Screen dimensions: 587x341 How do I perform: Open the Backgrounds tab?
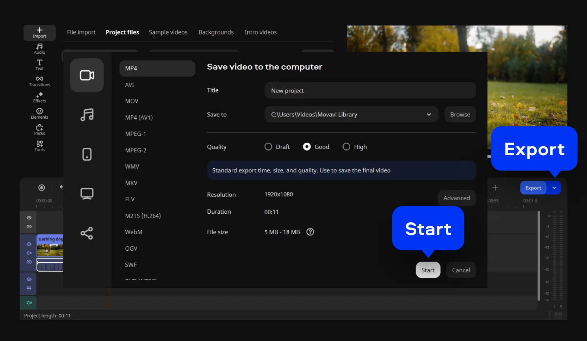click(x=216, y=32)
